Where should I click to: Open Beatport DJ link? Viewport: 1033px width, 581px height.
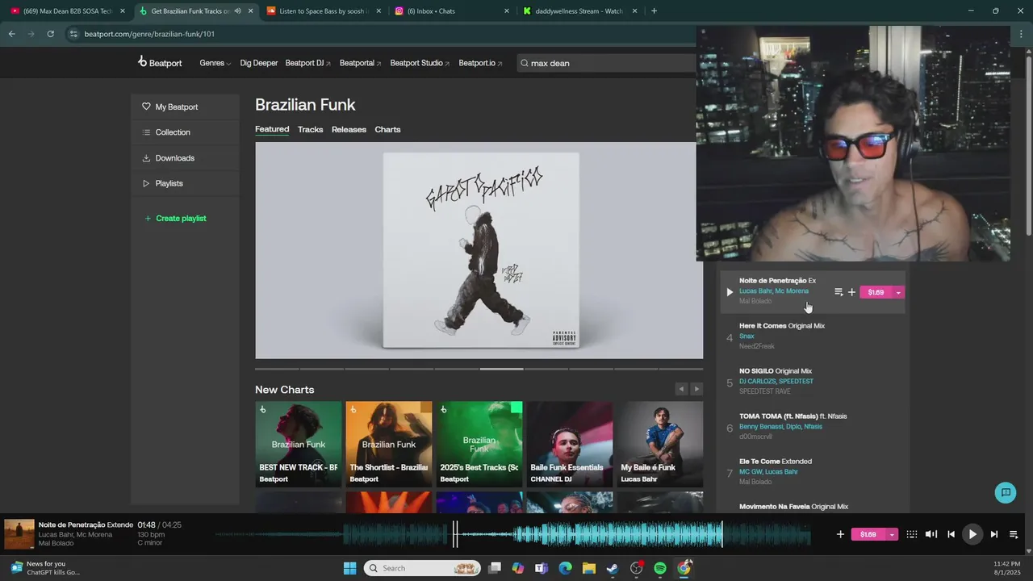click(307, 63)
